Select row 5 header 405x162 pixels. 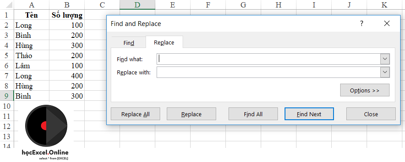tap(7, 55)
